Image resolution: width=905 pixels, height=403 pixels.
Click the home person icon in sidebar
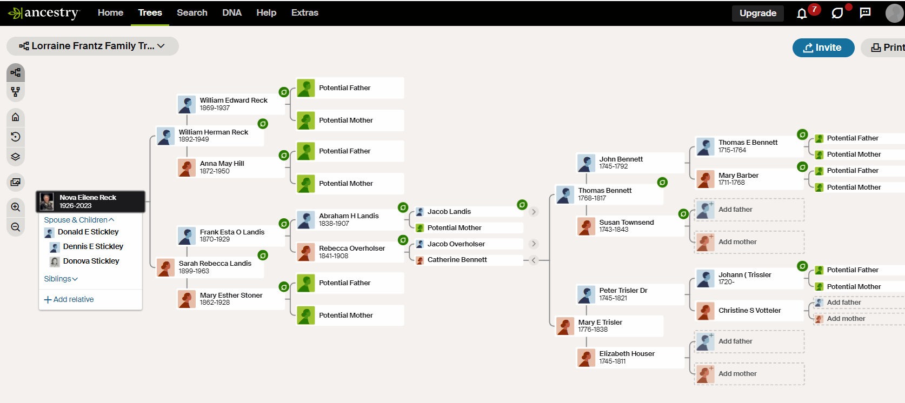16,117
